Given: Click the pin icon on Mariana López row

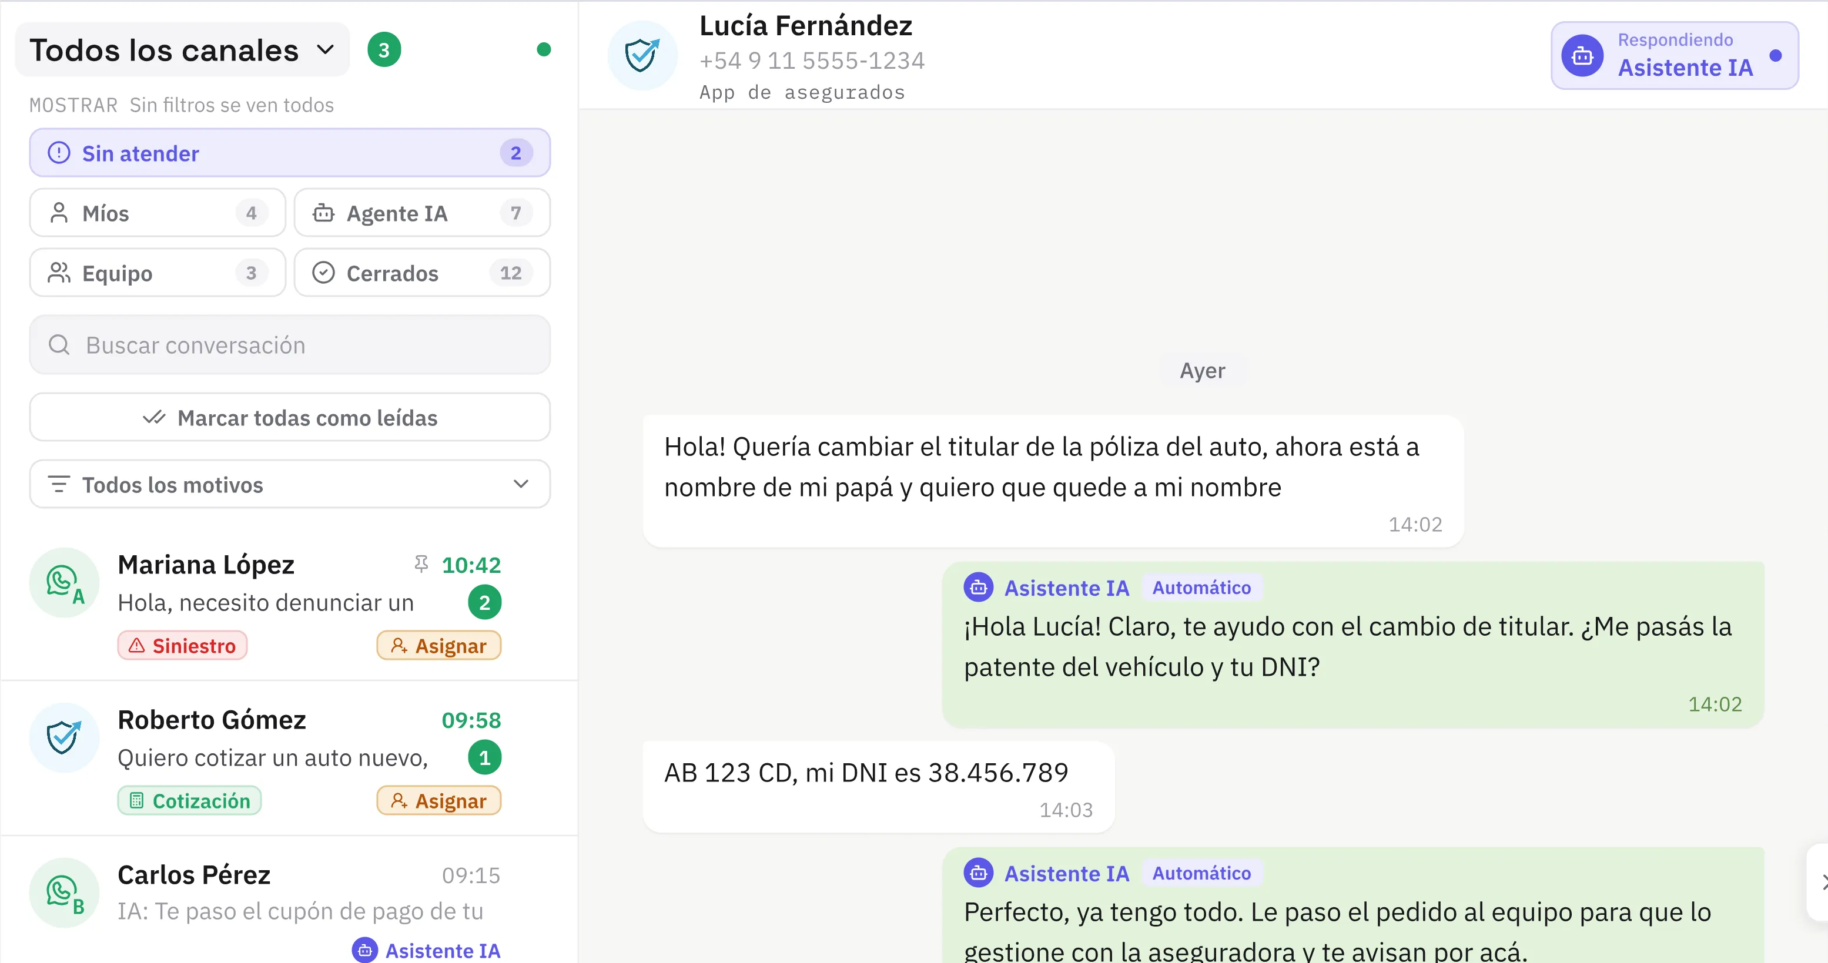Looking at the screenshot, I should click(x=421, y=564).
